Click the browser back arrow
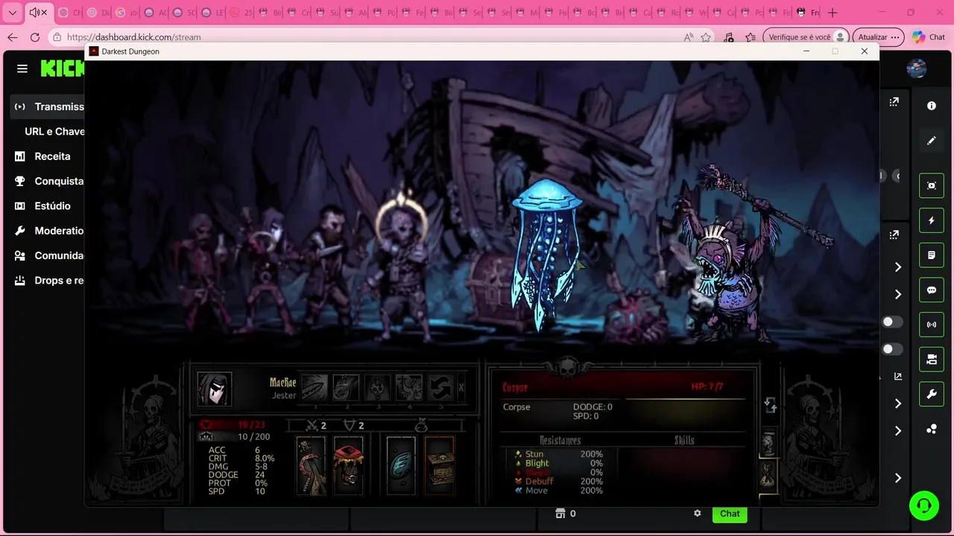 click(13, 37)
